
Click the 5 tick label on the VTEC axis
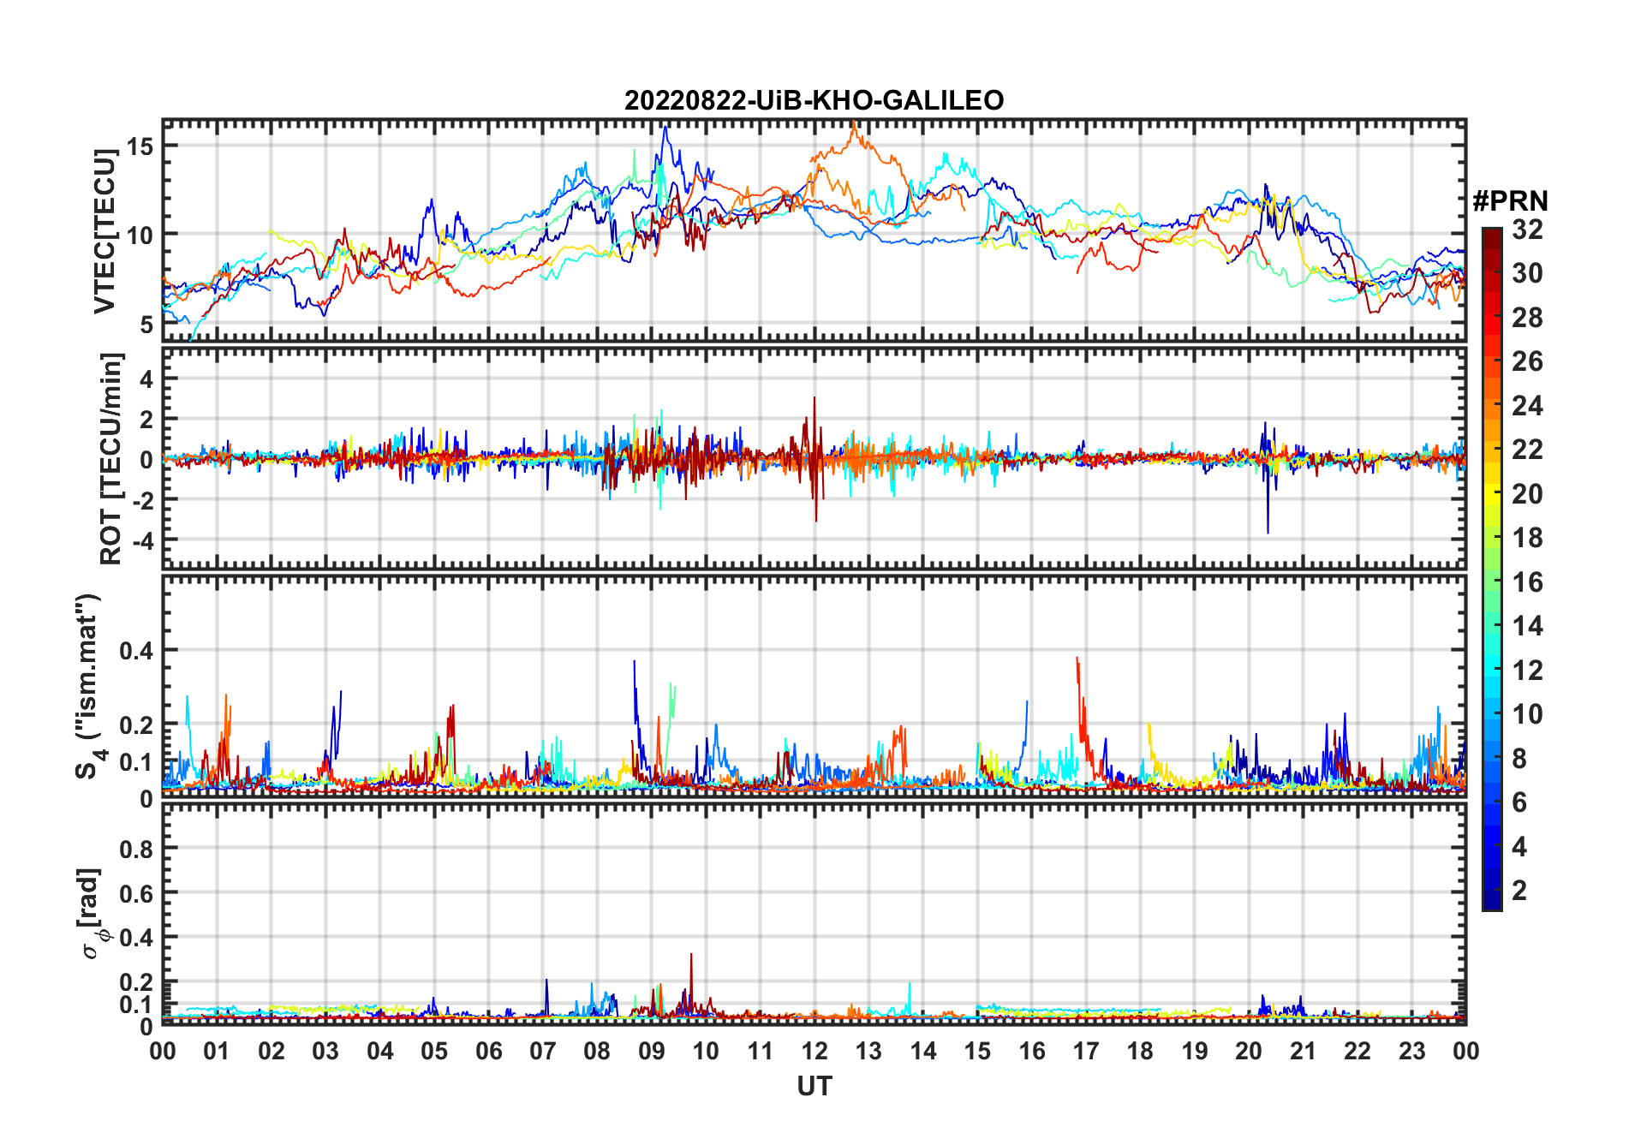147,324
